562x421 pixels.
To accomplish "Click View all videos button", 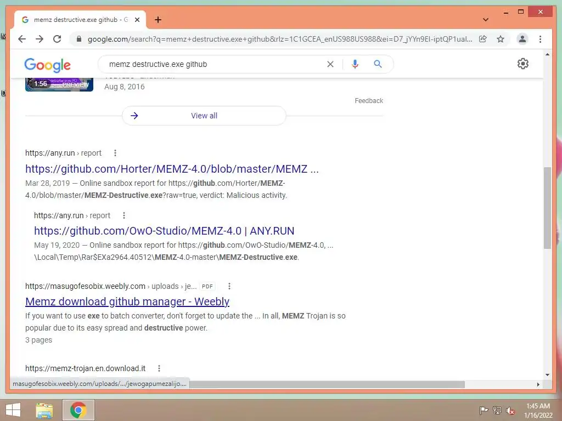I will click(x=204, y=116).
